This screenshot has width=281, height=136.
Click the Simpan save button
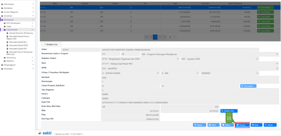tap(242, 125)
